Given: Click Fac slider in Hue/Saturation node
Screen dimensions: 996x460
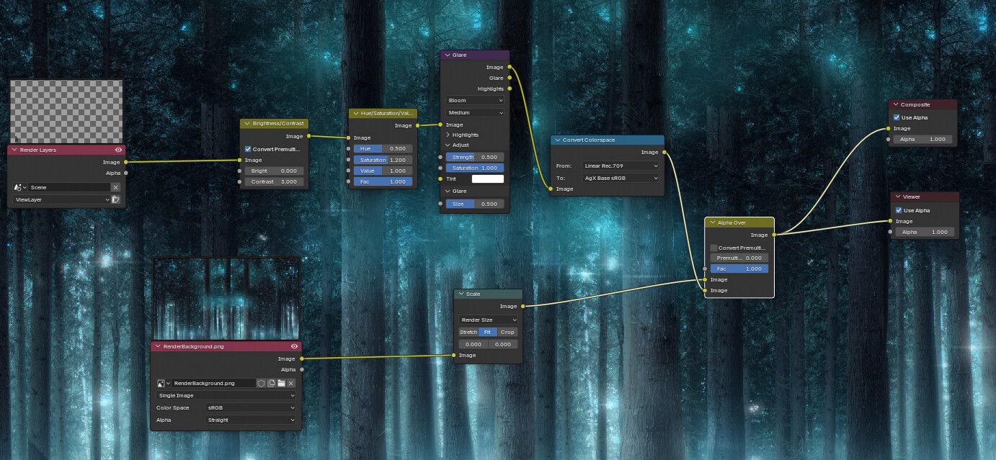Looking at the screenshot, I should pos(383,181).
